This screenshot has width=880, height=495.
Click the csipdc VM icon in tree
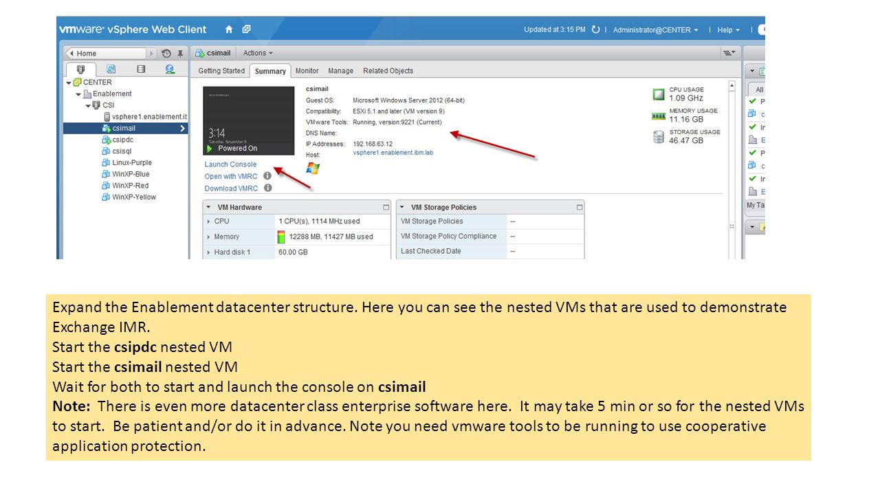pos(106,140)
